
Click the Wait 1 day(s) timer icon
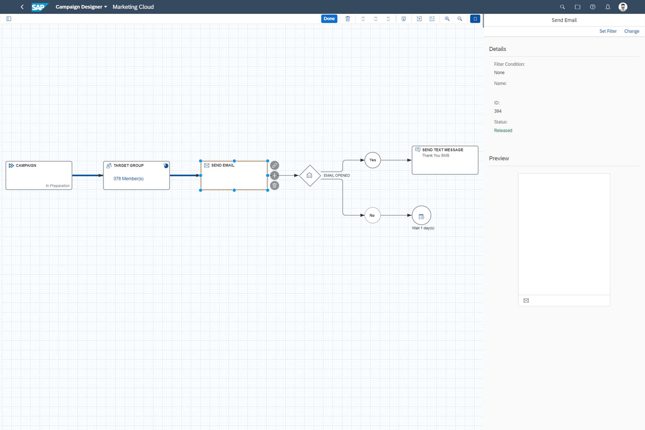coord(421,215)
